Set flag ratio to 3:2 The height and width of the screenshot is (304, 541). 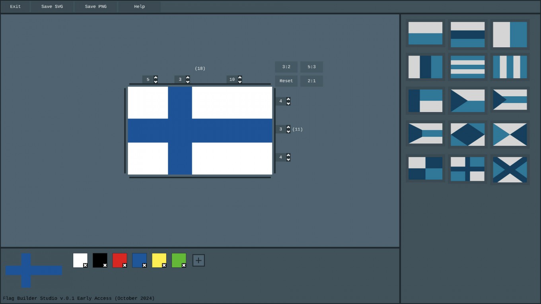coord(286,67)
